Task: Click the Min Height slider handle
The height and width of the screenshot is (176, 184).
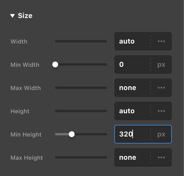Action: tap(72, 134)
